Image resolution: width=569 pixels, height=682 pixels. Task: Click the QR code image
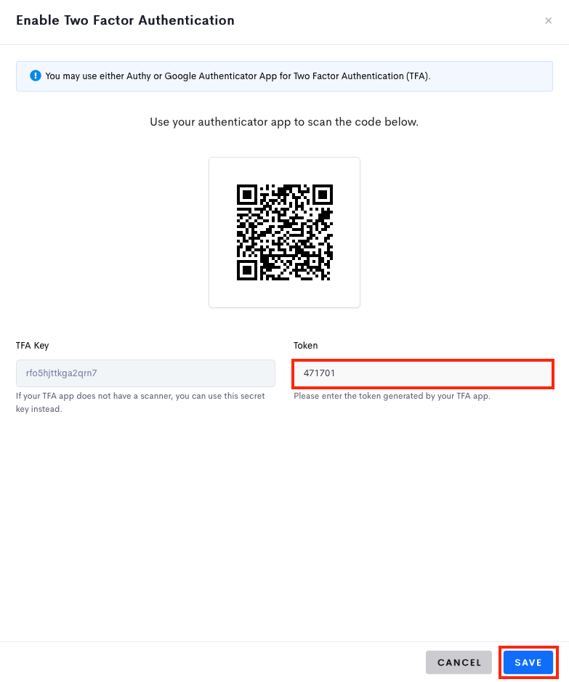[285, 232]
